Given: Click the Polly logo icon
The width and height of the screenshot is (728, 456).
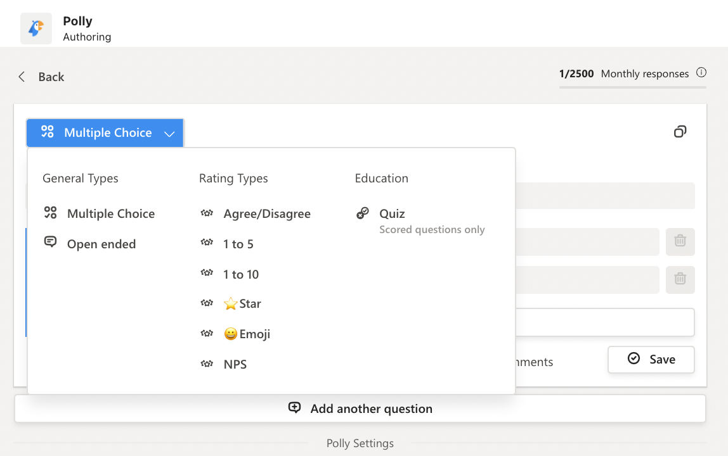Looking at the screenshot, I should (x=36, y=28).
